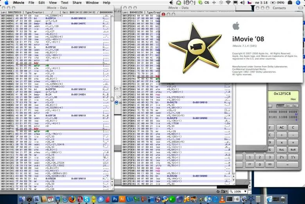305x204 pixels.
Task: Launch Opera from the Dock
Action: (80, 199)
